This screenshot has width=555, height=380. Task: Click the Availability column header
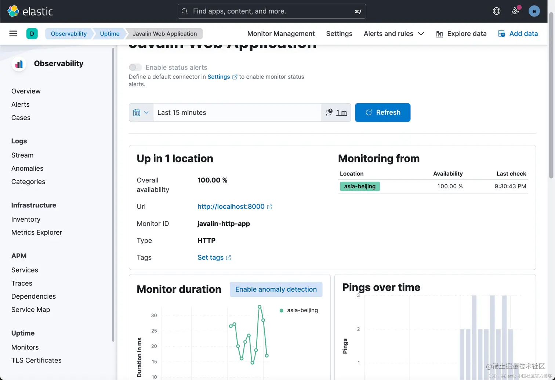[x=448, y=174]
